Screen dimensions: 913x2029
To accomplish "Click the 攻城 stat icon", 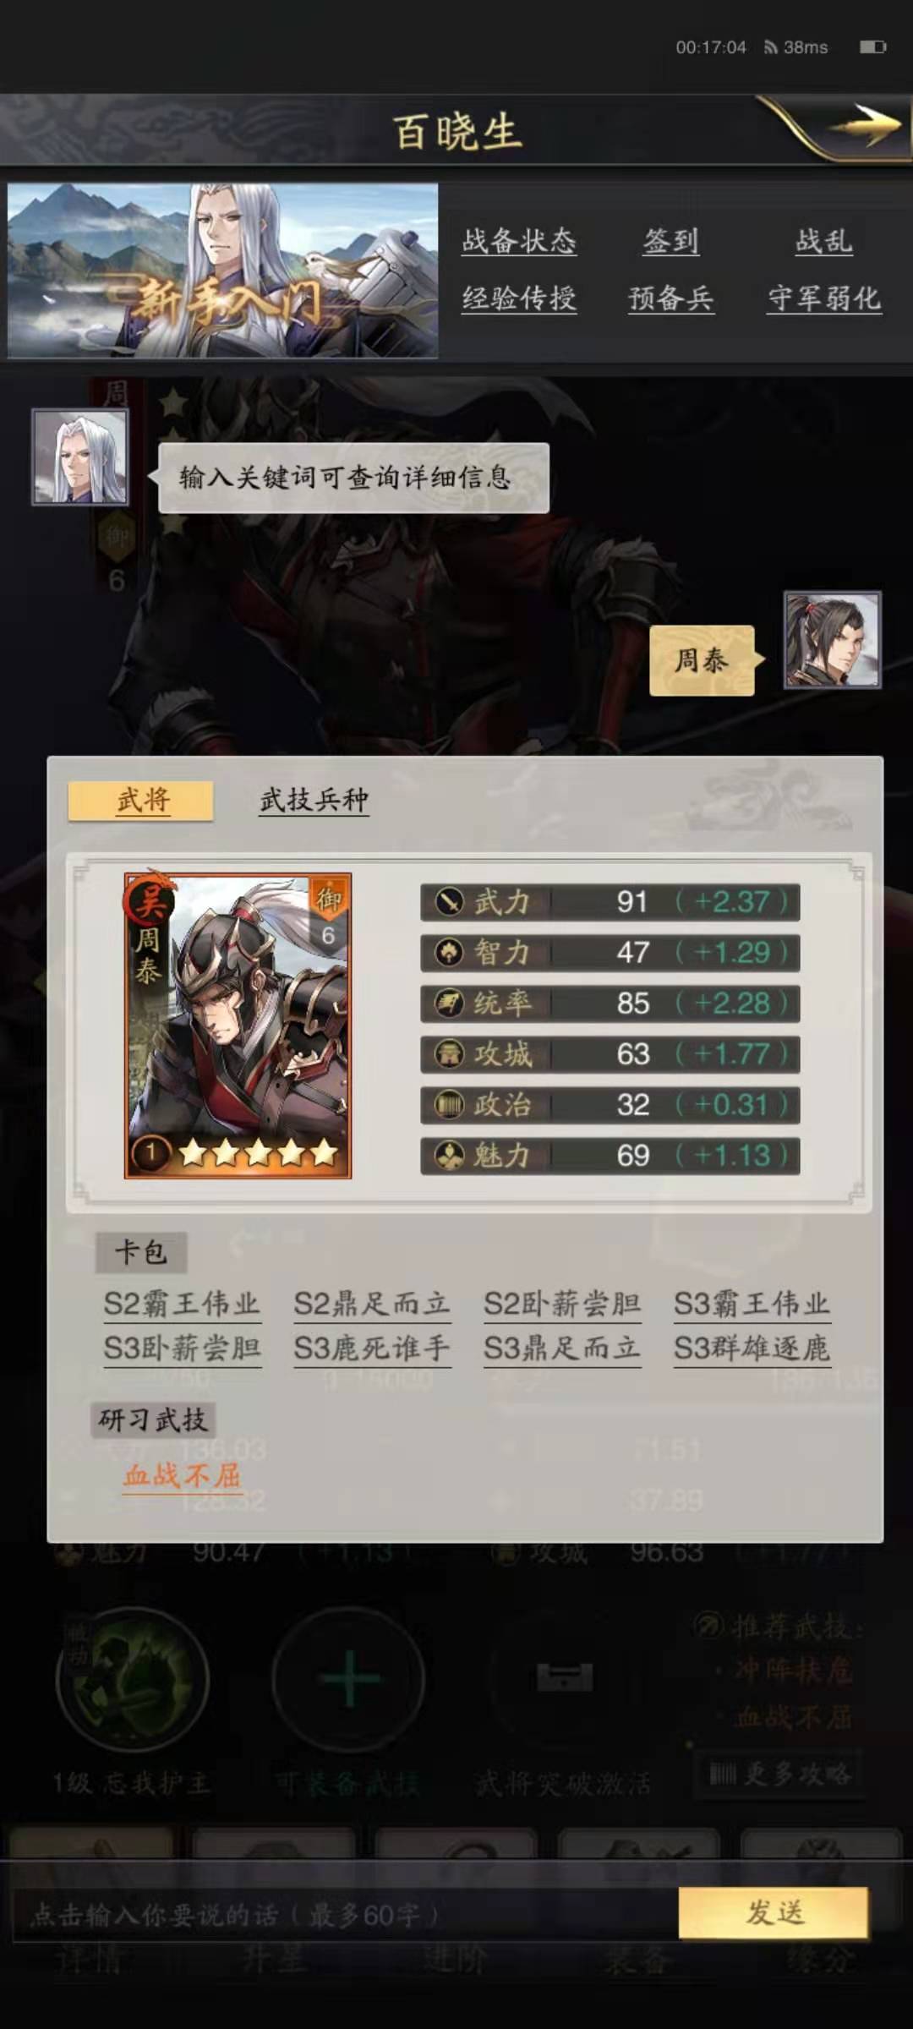I will click(x=449, y=1054).
